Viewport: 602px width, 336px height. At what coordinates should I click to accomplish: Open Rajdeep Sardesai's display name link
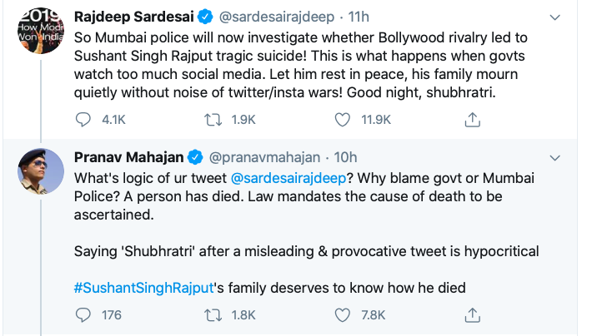[x=136, y=17]
